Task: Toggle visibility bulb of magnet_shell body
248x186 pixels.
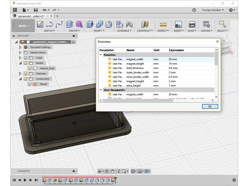Action: click(30, 68)
